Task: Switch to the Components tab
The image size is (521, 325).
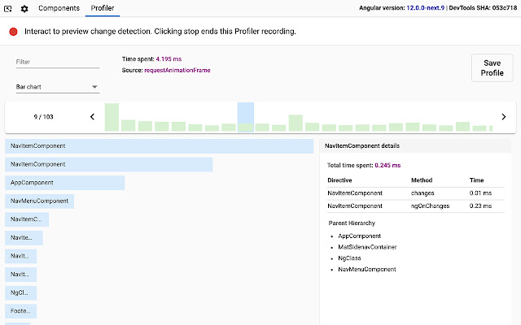Action: click(59, 8)
